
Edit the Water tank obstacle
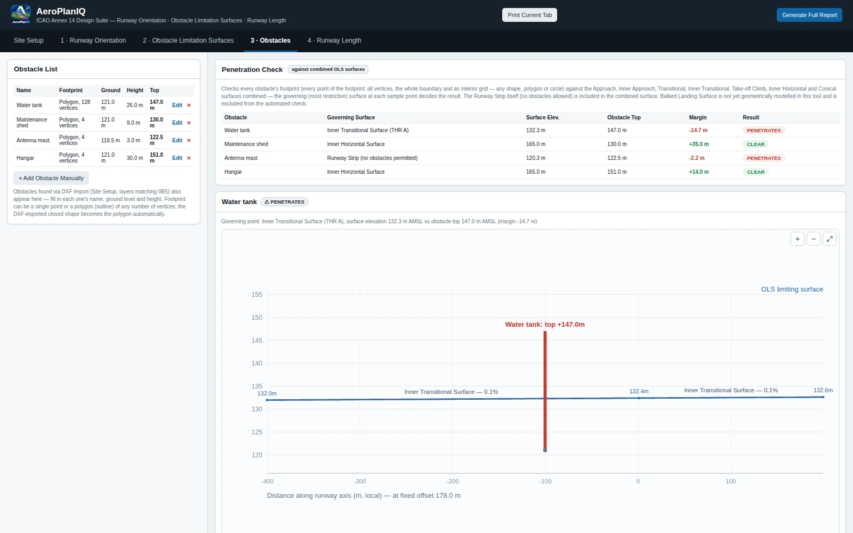click(x=177, y=106)
